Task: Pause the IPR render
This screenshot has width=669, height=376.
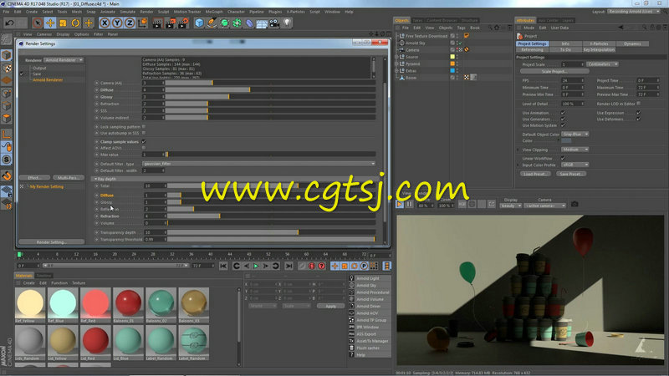Action: click(409, 205)
